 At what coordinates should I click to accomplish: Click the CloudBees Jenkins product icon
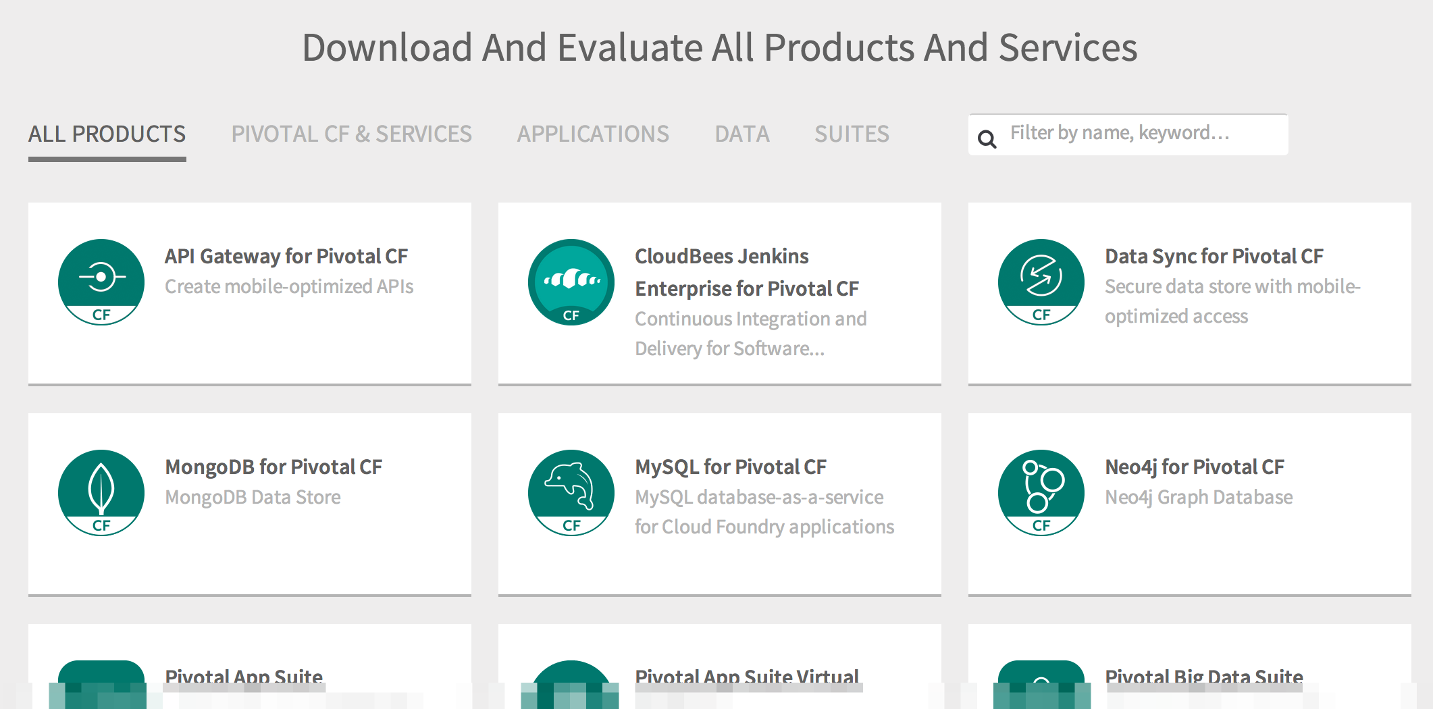coord(571,282)
